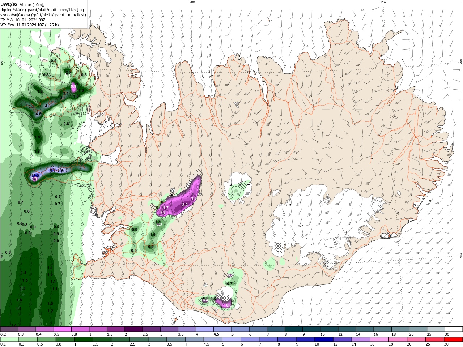This screenshot has height=347, width=463.
Task: Select the 'VT: Fim. 11.01.2024 10Z' valid-time line
Action: click(x=22, y=25)
